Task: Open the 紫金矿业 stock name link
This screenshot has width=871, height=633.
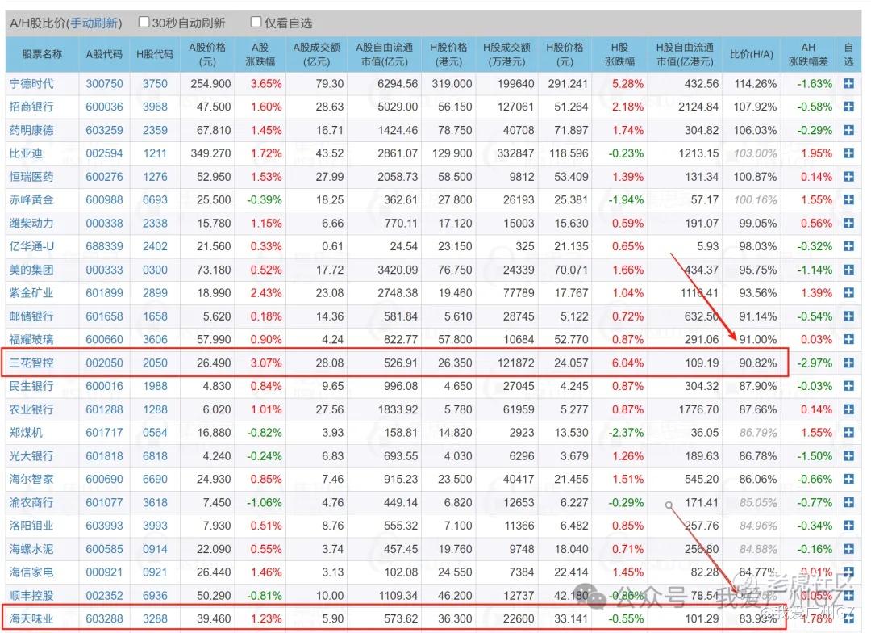Action: pyautogui.click(x=31, y=293)
